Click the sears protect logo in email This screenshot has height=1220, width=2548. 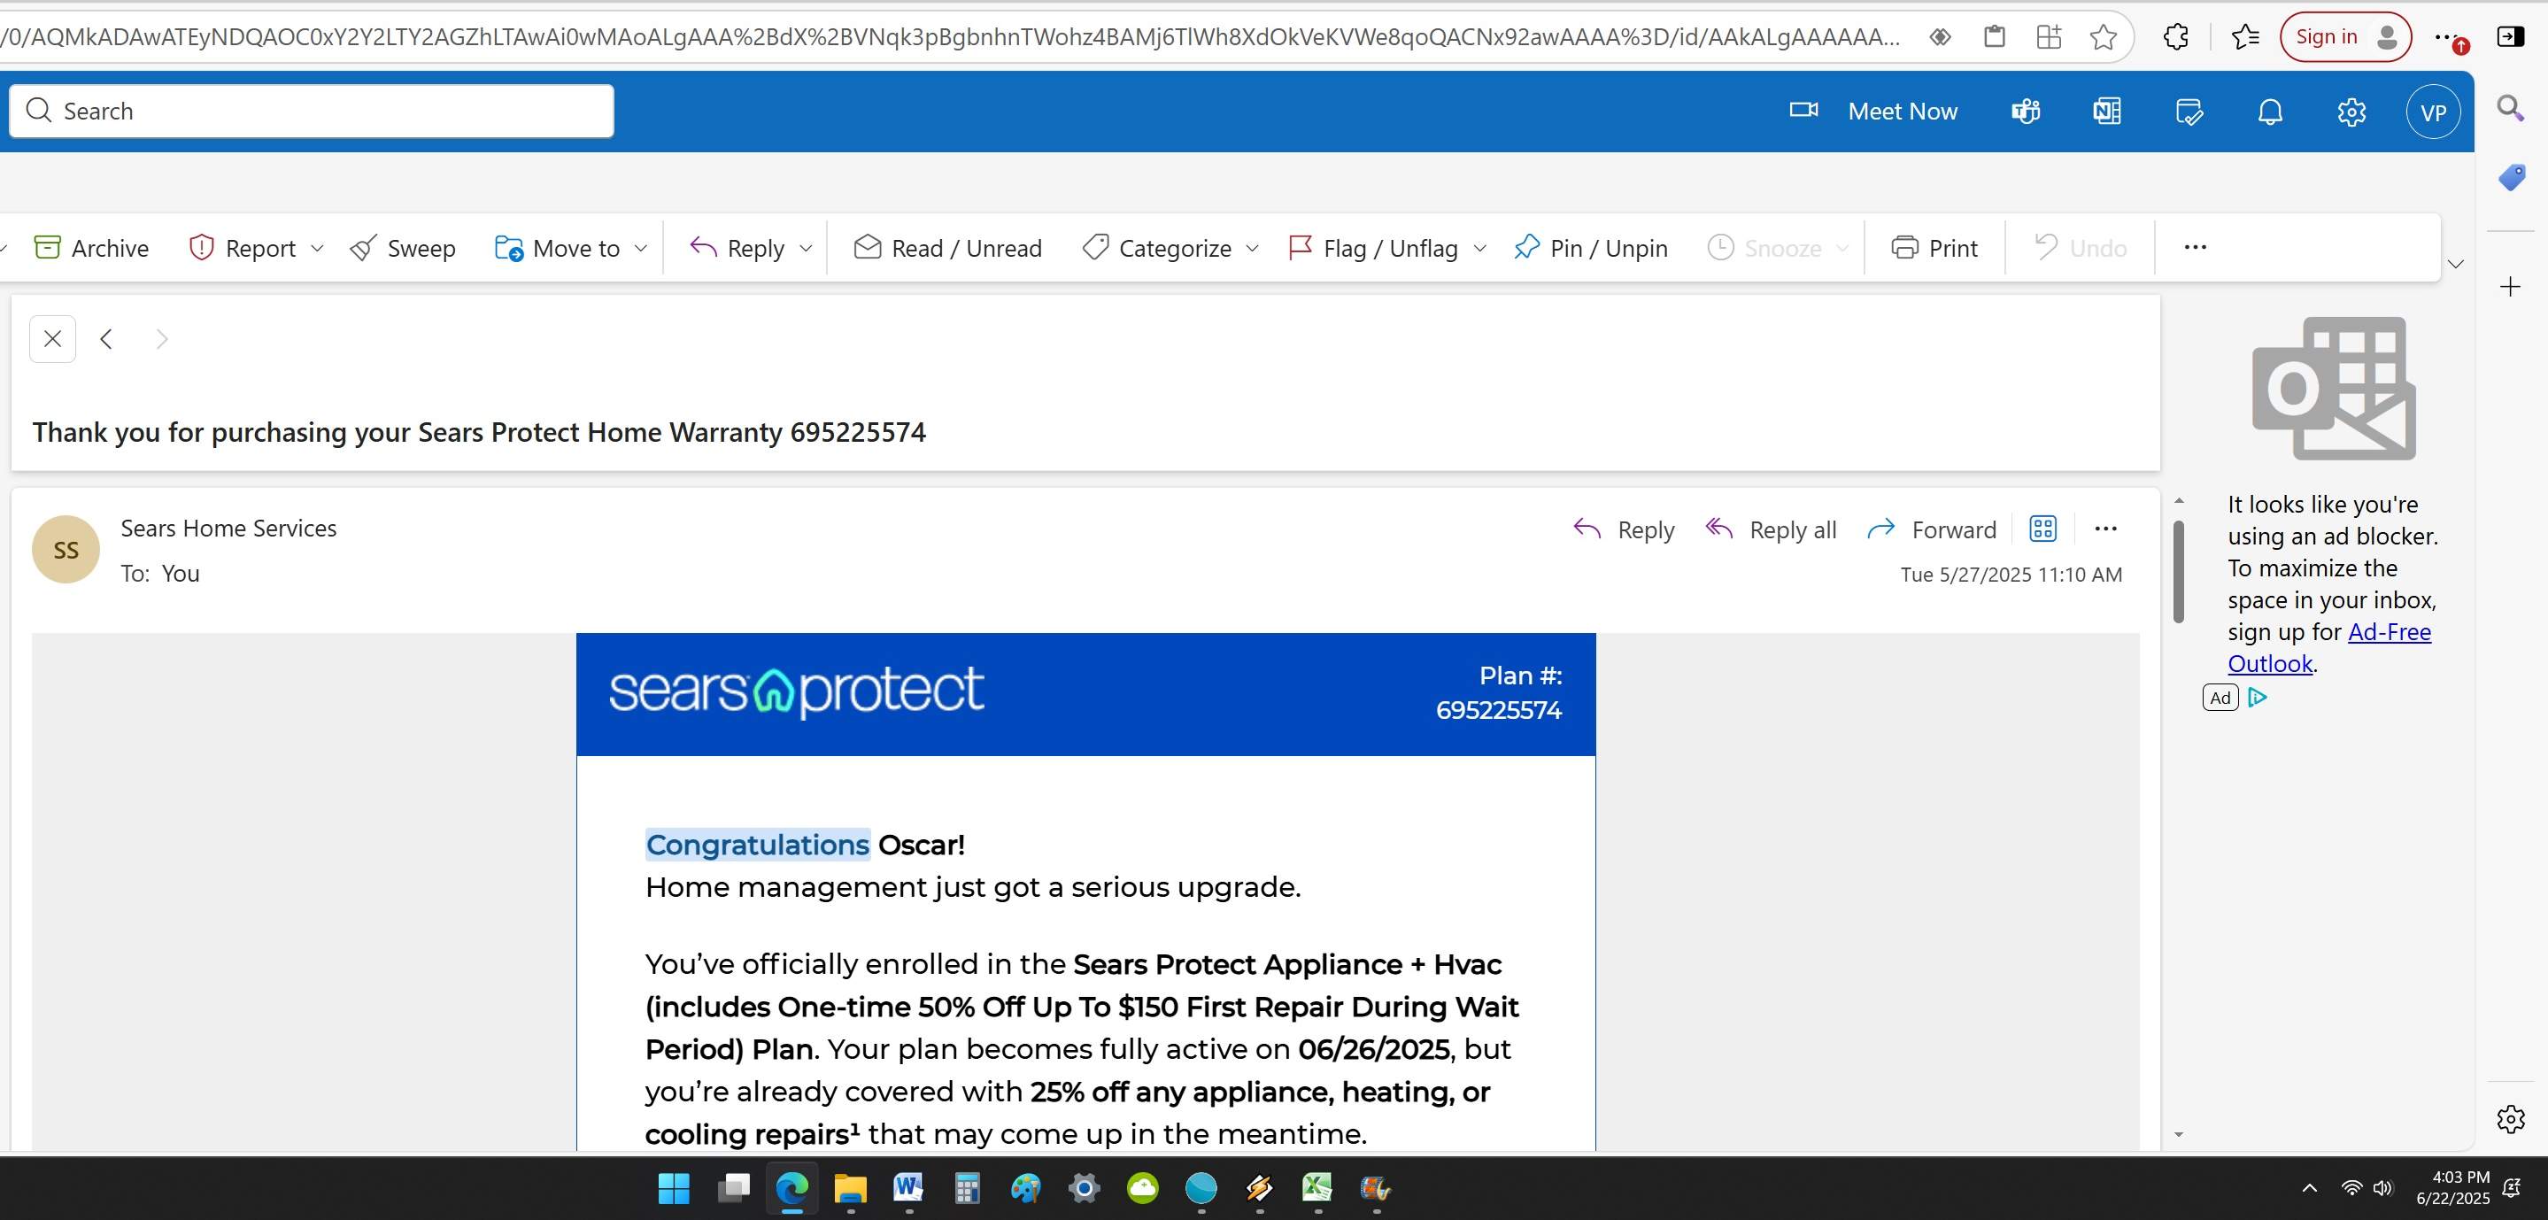[796, 691]
